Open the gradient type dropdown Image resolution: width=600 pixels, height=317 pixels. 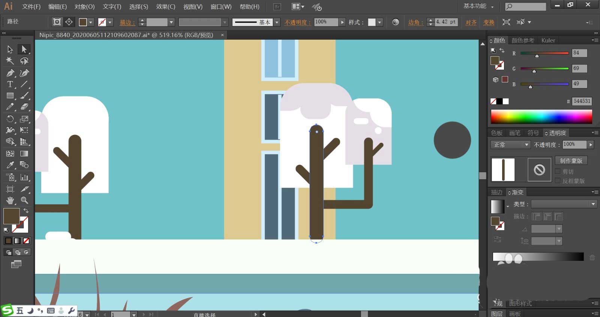[x=564, y=204]
